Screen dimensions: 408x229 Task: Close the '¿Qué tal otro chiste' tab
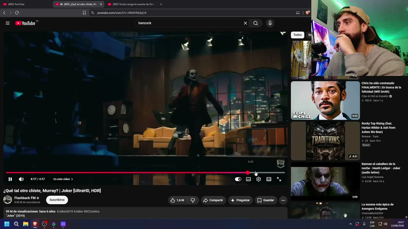pyautogui.click(x=101, y=4)
